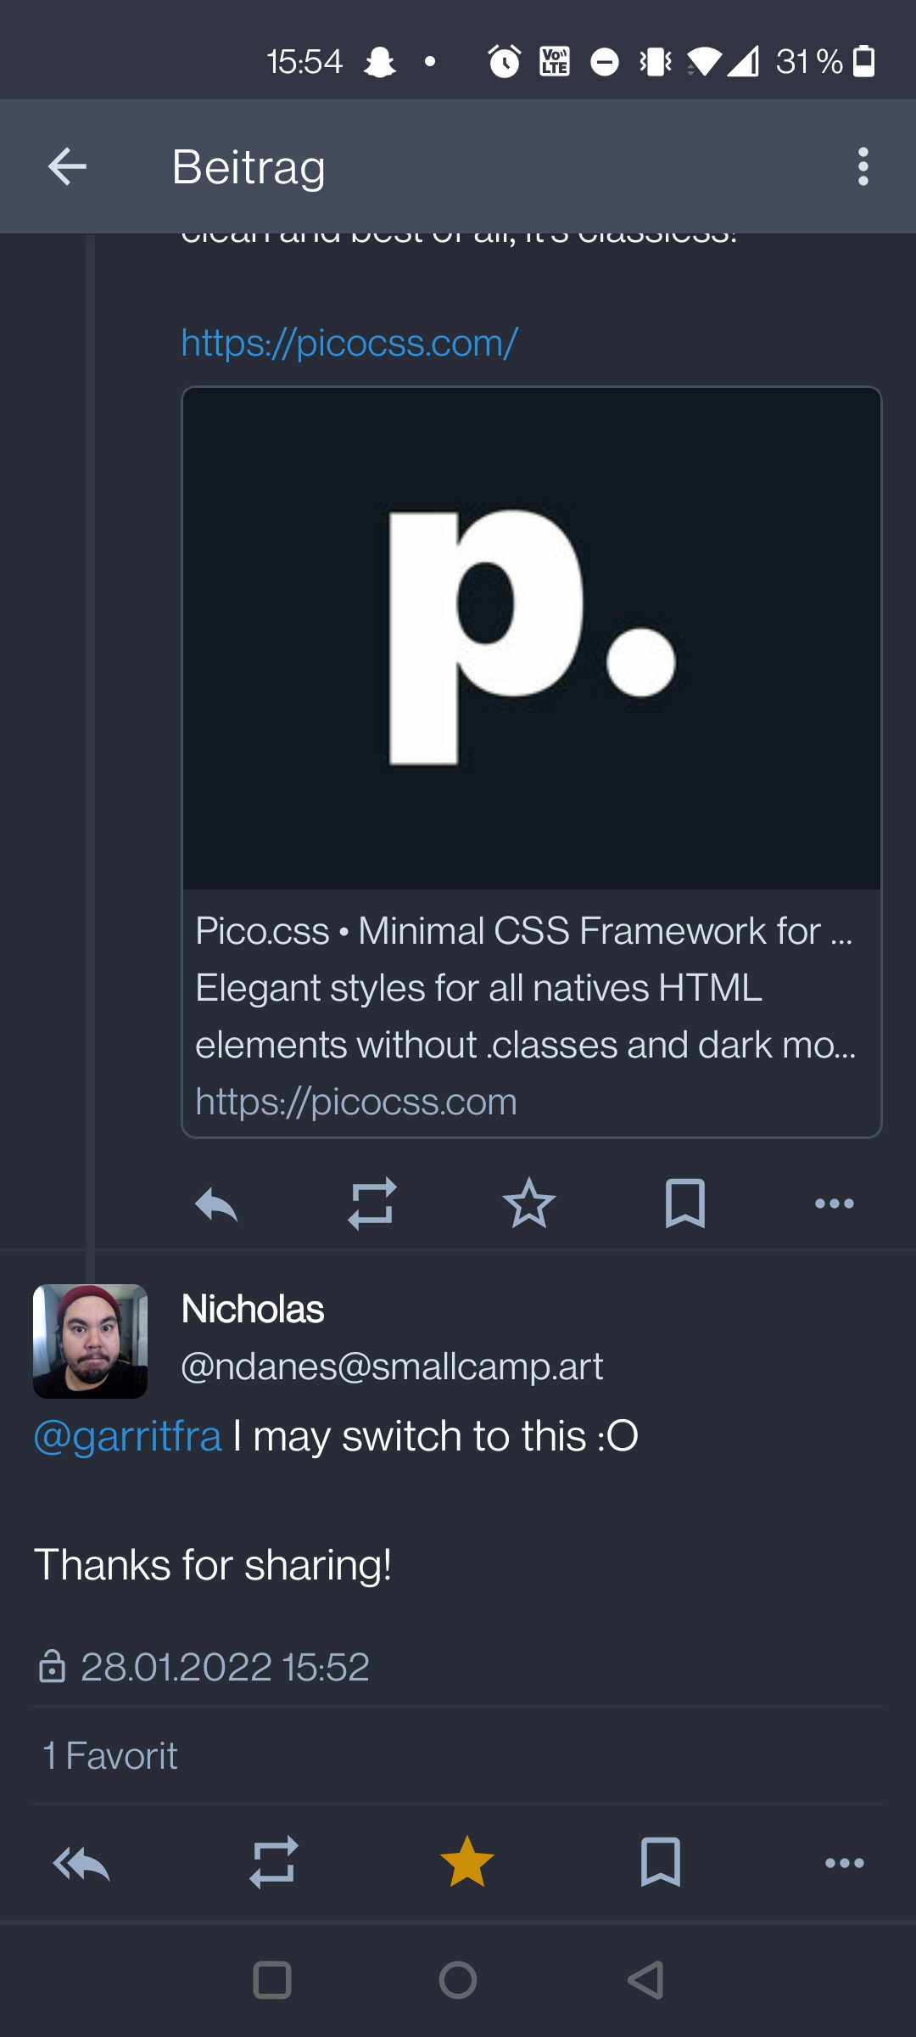Open the https://picocss.com/ link
This screenshot has height=2037, width=916.
point(348,343)
